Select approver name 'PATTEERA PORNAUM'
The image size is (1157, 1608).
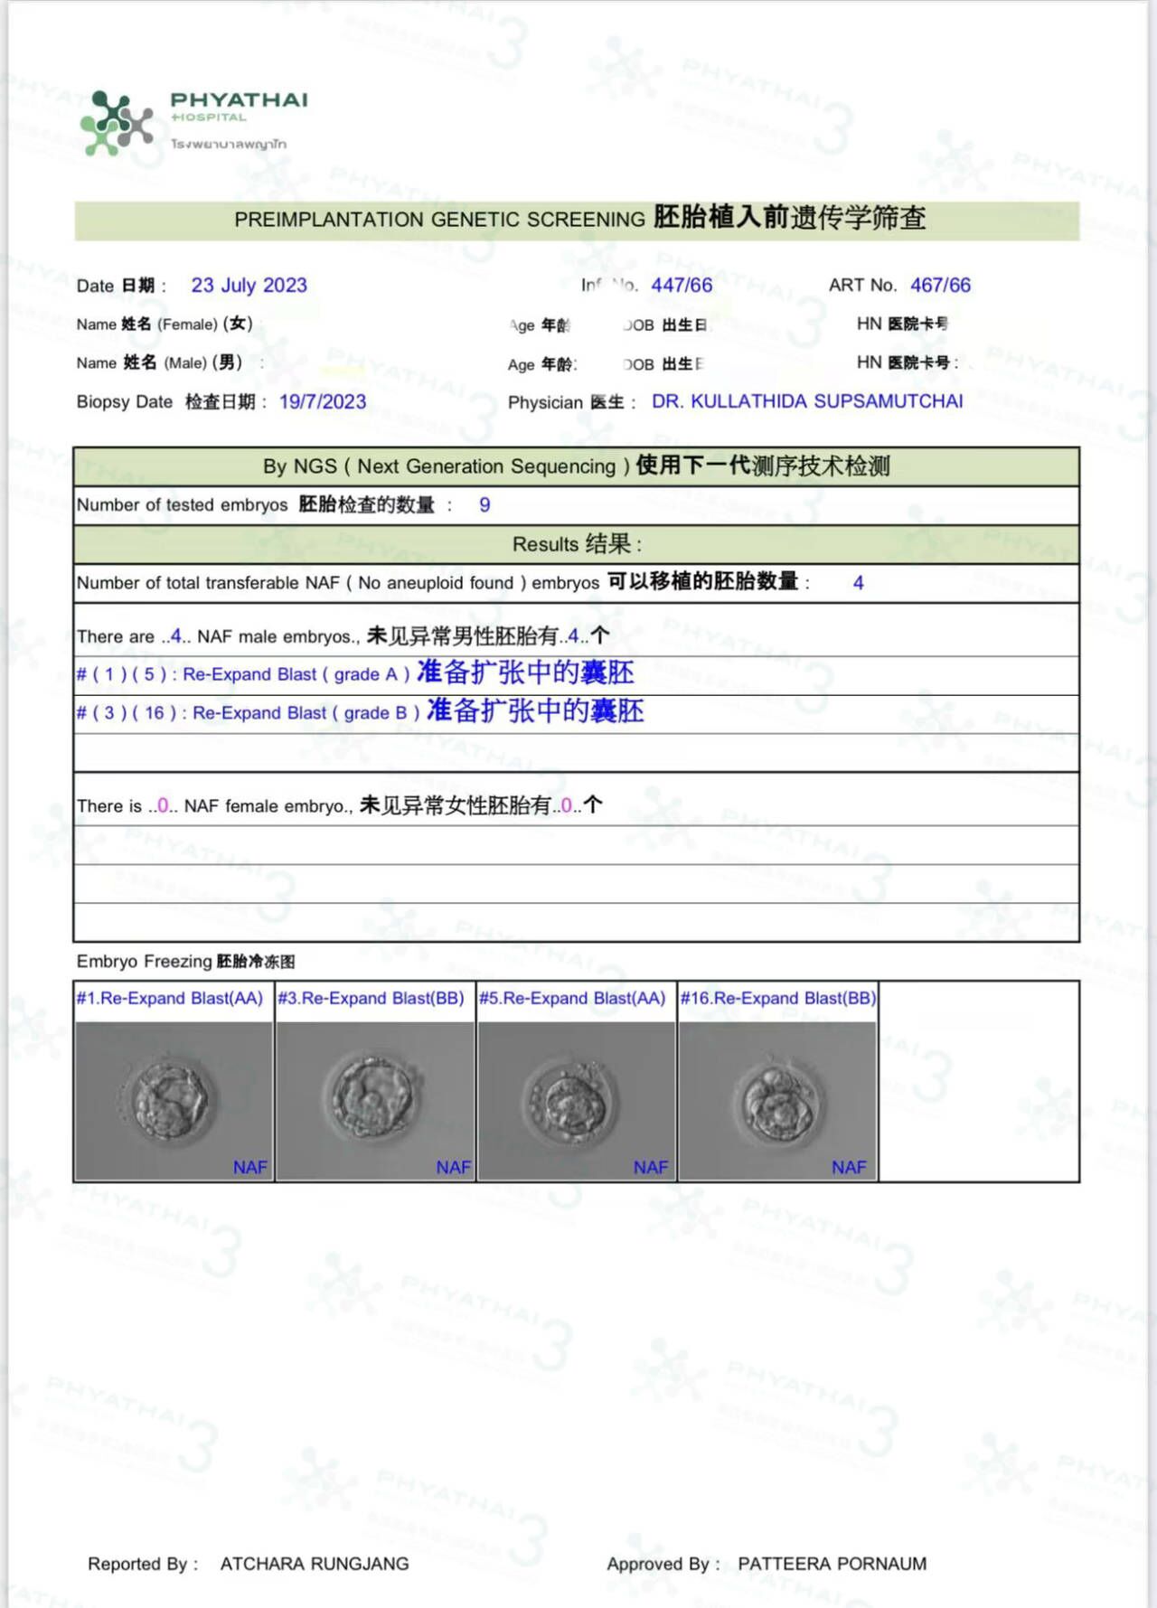[x=832, y=1564]
